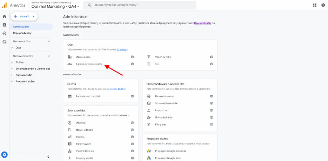Click the Admin gear icon at bottom left
The width and height of the screenshot is (328, 161).
[4, 155]
